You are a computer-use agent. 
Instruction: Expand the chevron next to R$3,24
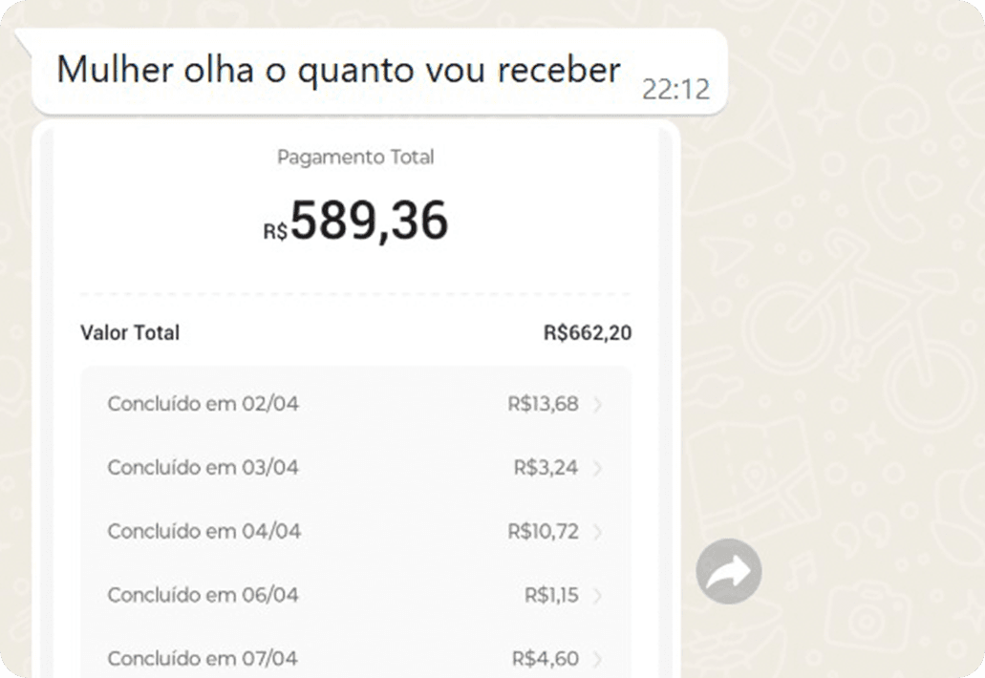[598, 468]
